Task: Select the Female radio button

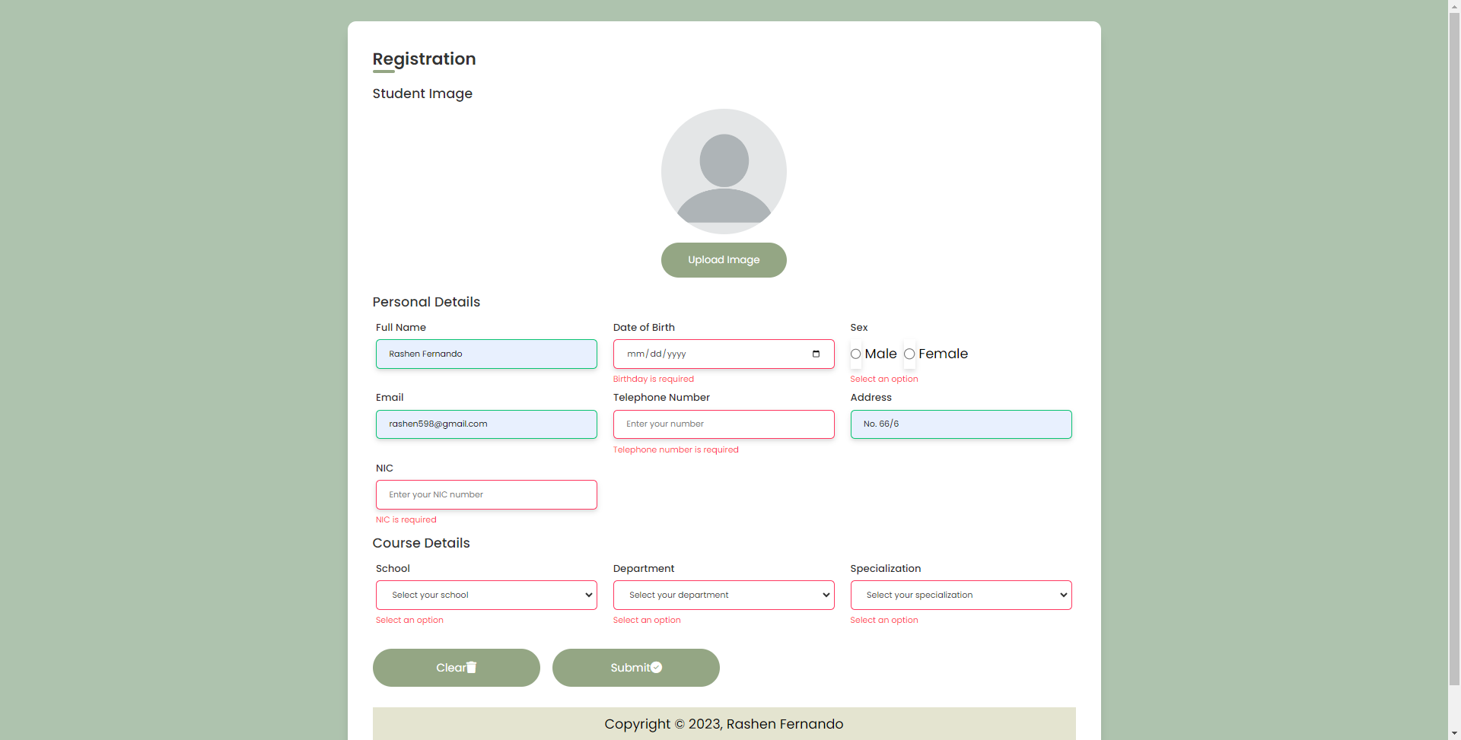Action: click(x=909, y=354)
